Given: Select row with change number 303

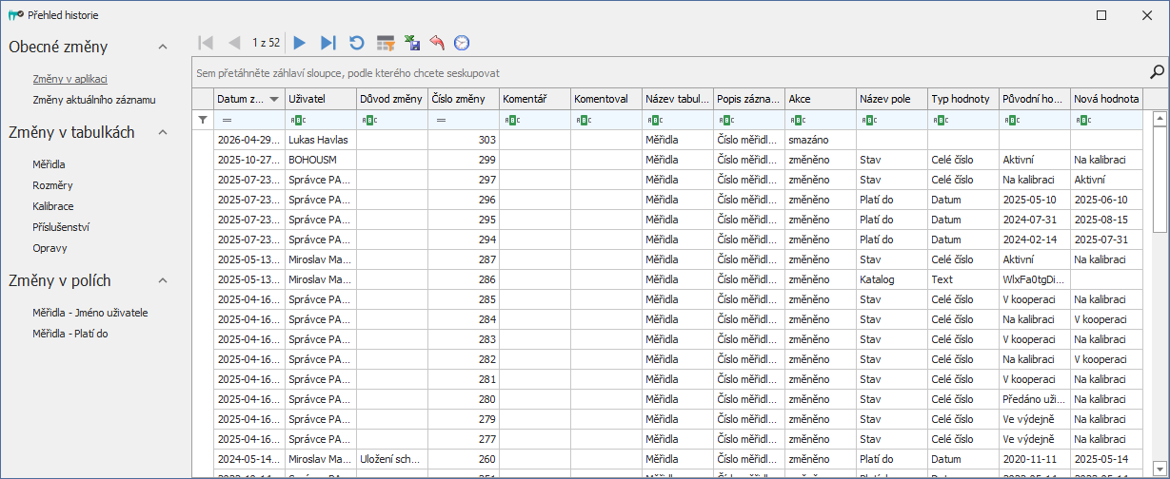Looking at the screenshot, I should tap(666, 140).
